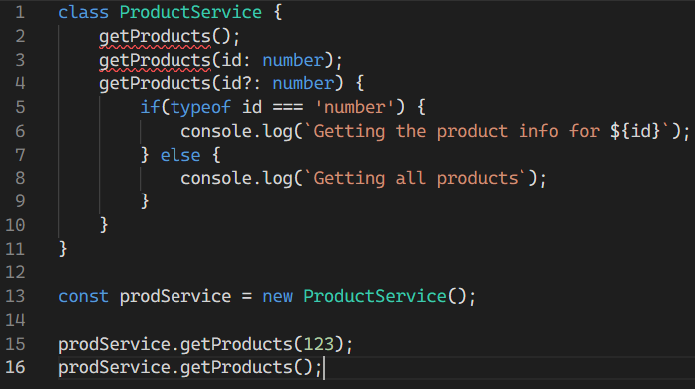Click the 'if' keyword on line 5

click(x=150, y=107)
